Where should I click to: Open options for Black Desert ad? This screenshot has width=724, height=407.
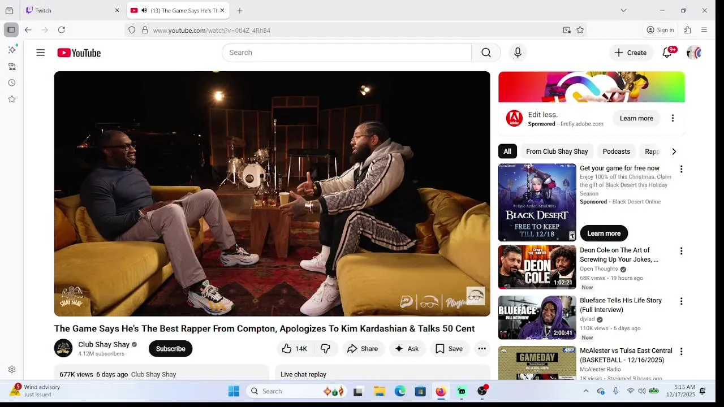pyautogui.click(x=681, y=169)
